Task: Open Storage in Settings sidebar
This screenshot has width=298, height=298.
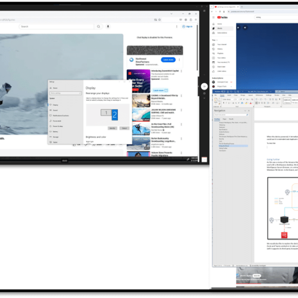Action: pos(54,137)
